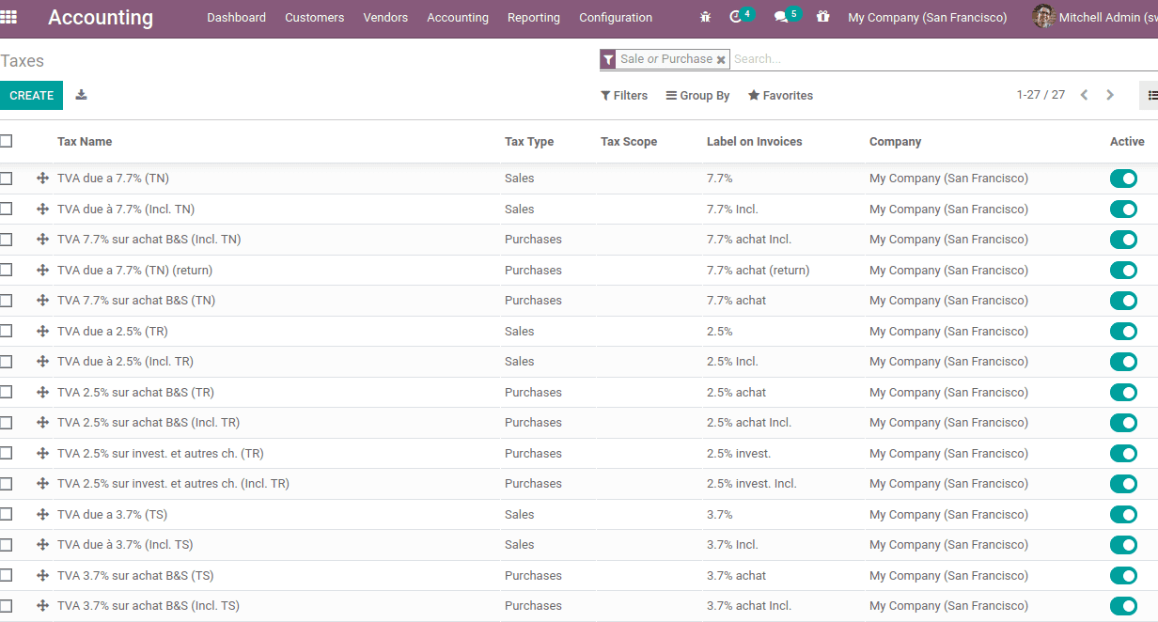Open the Dashboard menu
Screen dimensions: 1158x622
point(236,17)
